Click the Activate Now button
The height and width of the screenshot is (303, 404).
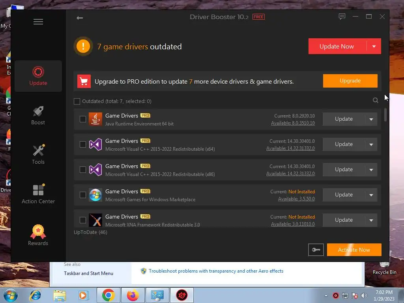coord(354,250)
